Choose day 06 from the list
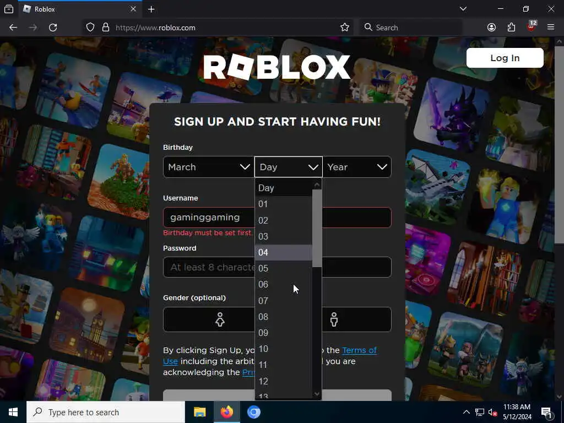 click(x=284, y=285)
